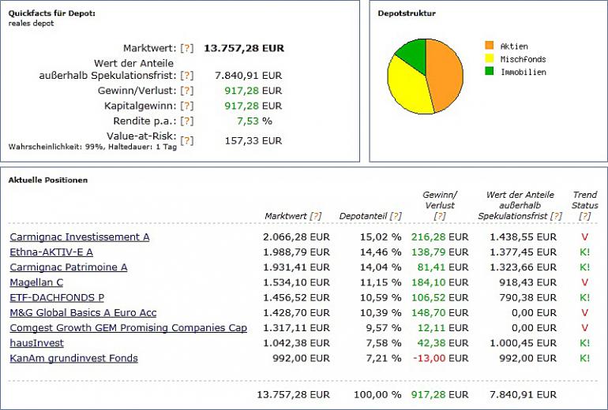Open Ethna-AKTIV-E A fund details
This screenshot has height=410, width=608.
point(51,252)
